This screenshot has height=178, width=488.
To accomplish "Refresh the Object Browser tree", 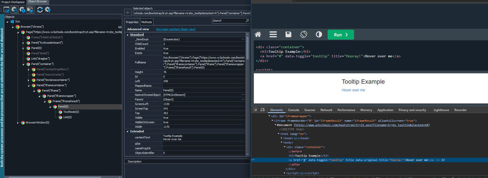I will (40, 9).
